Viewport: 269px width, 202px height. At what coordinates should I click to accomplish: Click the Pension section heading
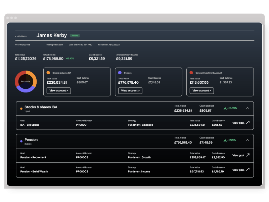point(31,139)
